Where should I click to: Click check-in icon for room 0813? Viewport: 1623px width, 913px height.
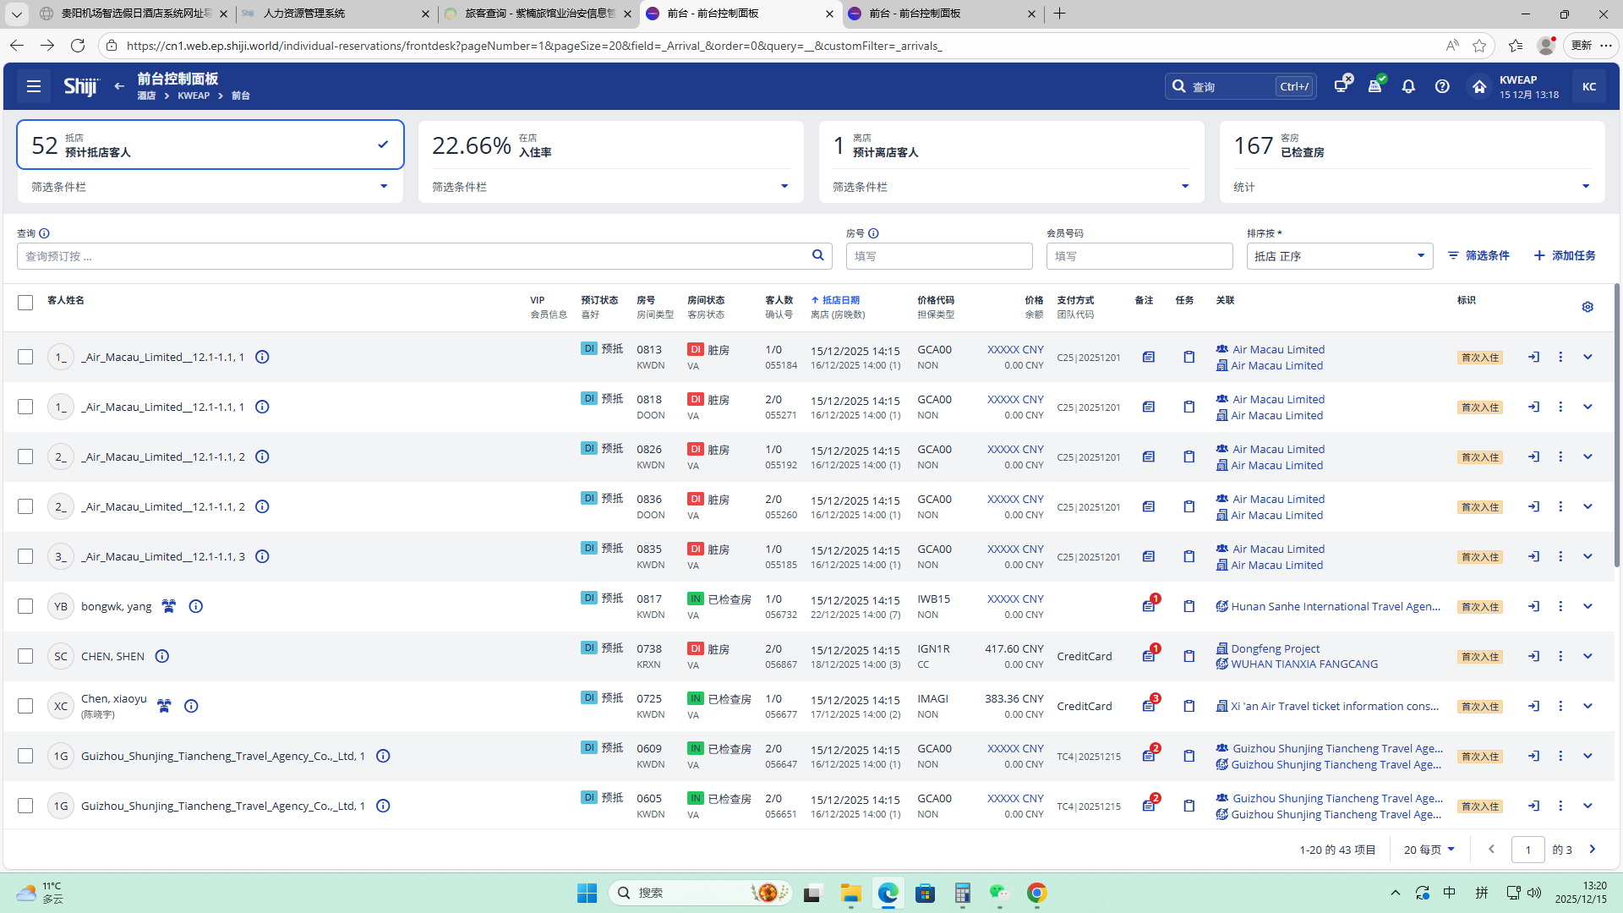1533,357
